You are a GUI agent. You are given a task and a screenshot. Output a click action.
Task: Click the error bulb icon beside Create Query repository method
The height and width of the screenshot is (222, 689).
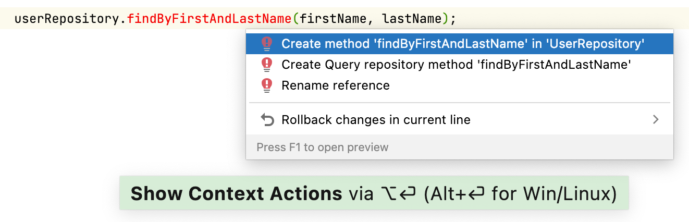point(267,65)
